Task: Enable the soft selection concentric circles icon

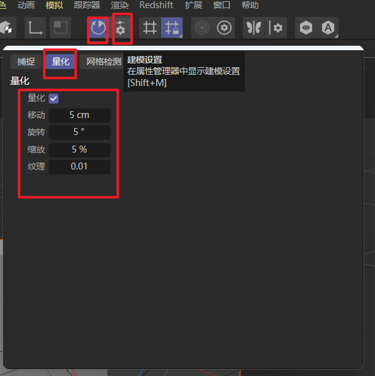Action: pos(202,28)
